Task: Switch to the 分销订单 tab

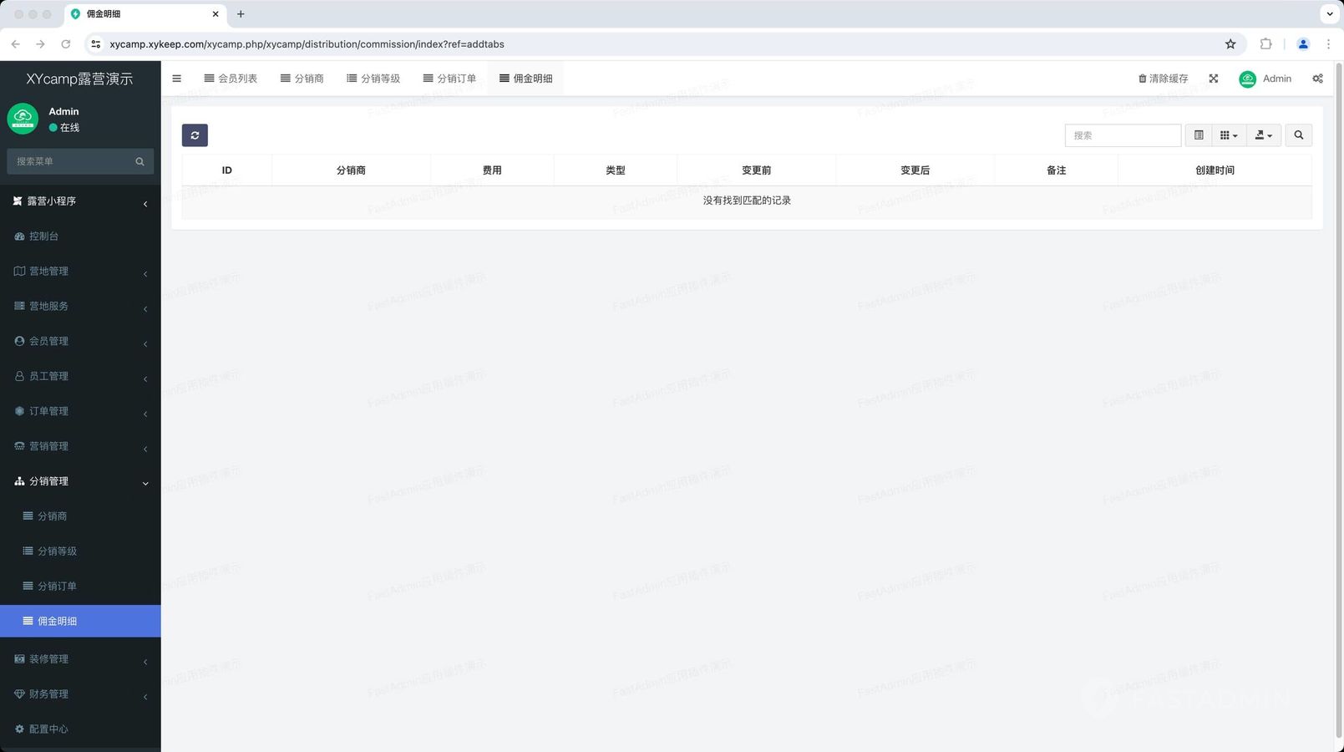Action: click(x=449, y=79)
